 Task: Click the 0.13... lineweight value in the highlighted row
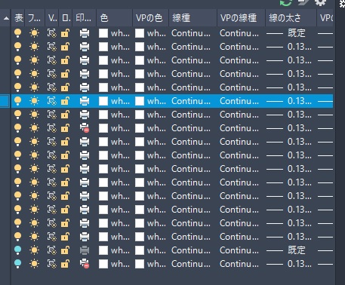(x=299, y=101)
